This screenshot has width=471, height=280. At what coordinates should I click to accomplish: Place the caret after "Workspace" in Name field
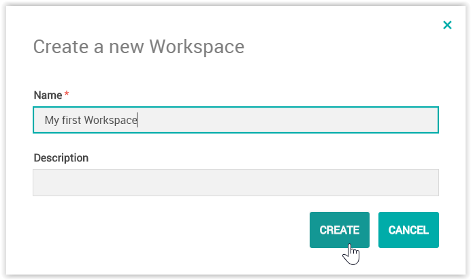click(137, 121)
